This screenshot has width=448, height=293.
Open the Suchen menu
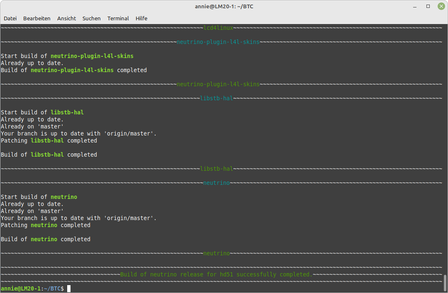[91, 18]
